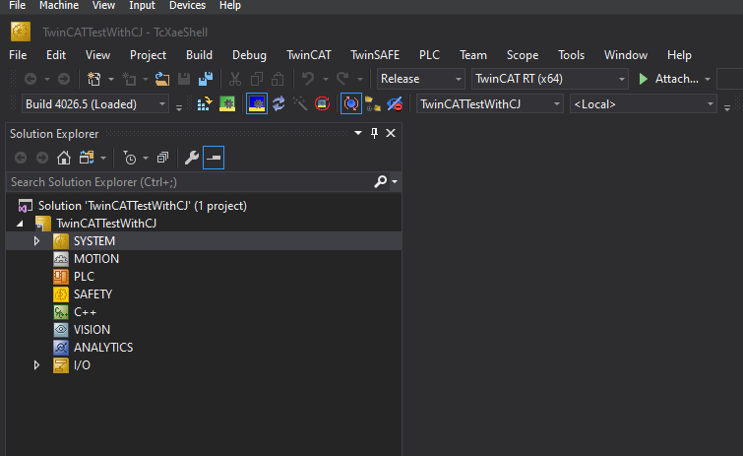Open Properties with the wrench icon
Screen dimensions: 743x456
[192, 158]
